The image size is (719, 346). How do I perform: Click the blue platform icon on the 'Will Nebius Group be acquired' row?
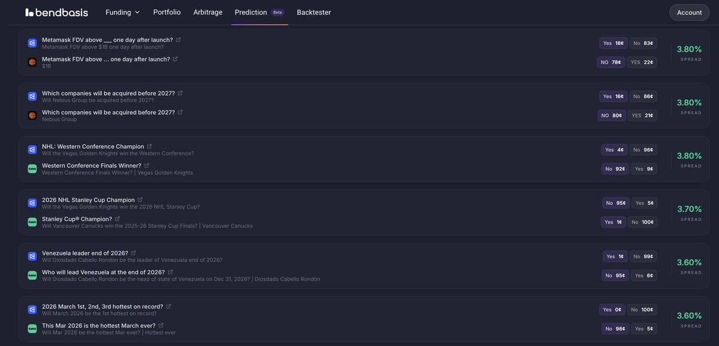pos(32,96)
